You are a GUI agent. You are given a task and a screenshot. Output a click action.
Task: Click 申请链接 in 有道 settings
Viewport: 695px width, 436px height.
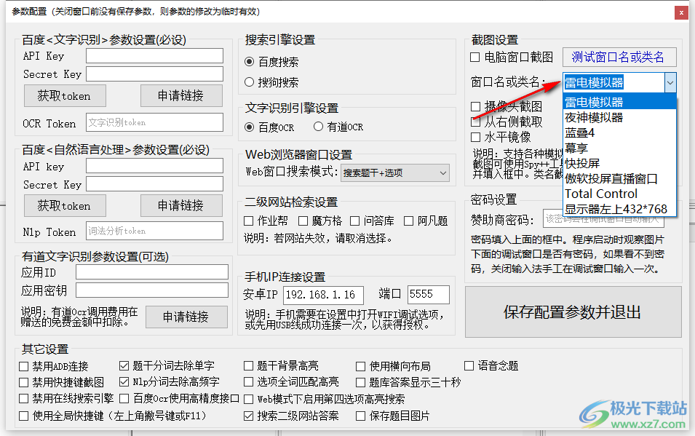(186, 317)
